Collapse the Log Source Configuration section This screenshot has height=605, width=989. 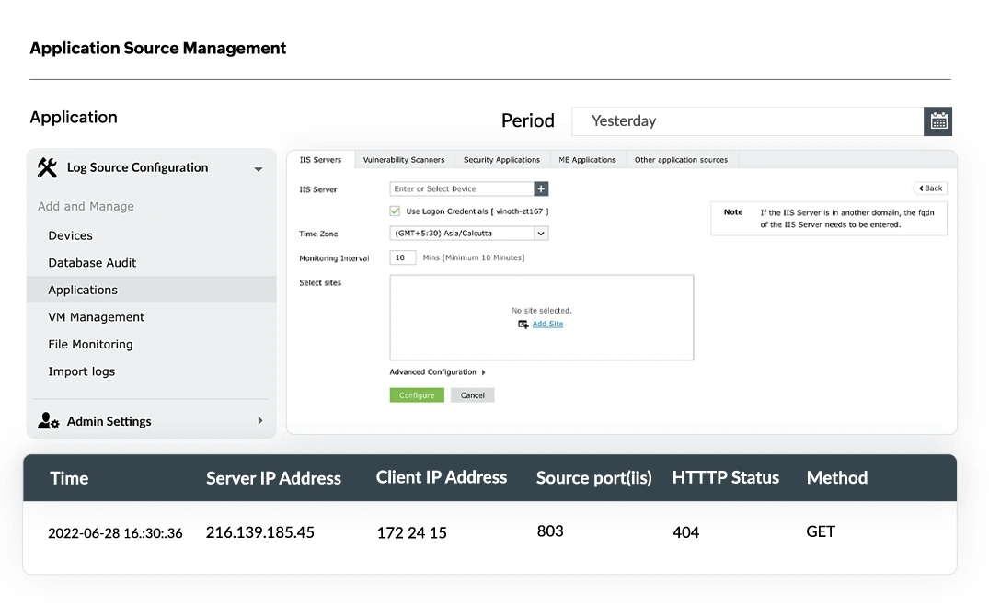coord(259,169)
